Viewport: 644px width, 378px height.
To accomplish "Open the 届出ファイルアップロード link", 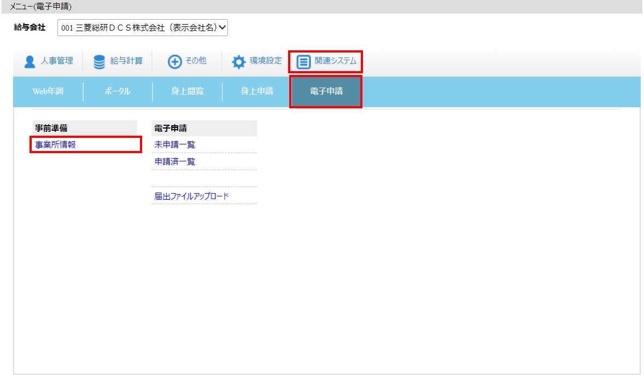I will [x=191, y=196].
